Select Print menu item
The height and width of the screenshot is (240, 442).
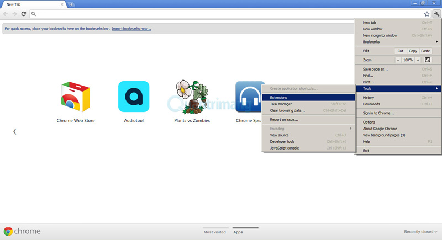pos(398,82)
